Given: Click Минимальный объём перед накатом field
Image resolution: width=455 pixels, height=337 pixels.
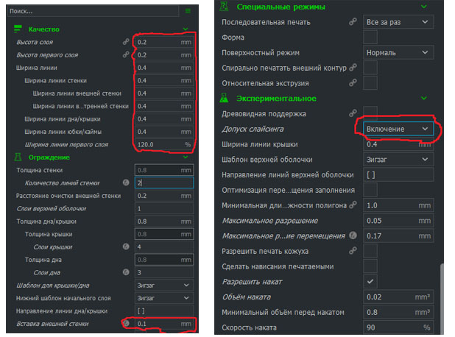Looking at the screenshot, I should (398, 312).
